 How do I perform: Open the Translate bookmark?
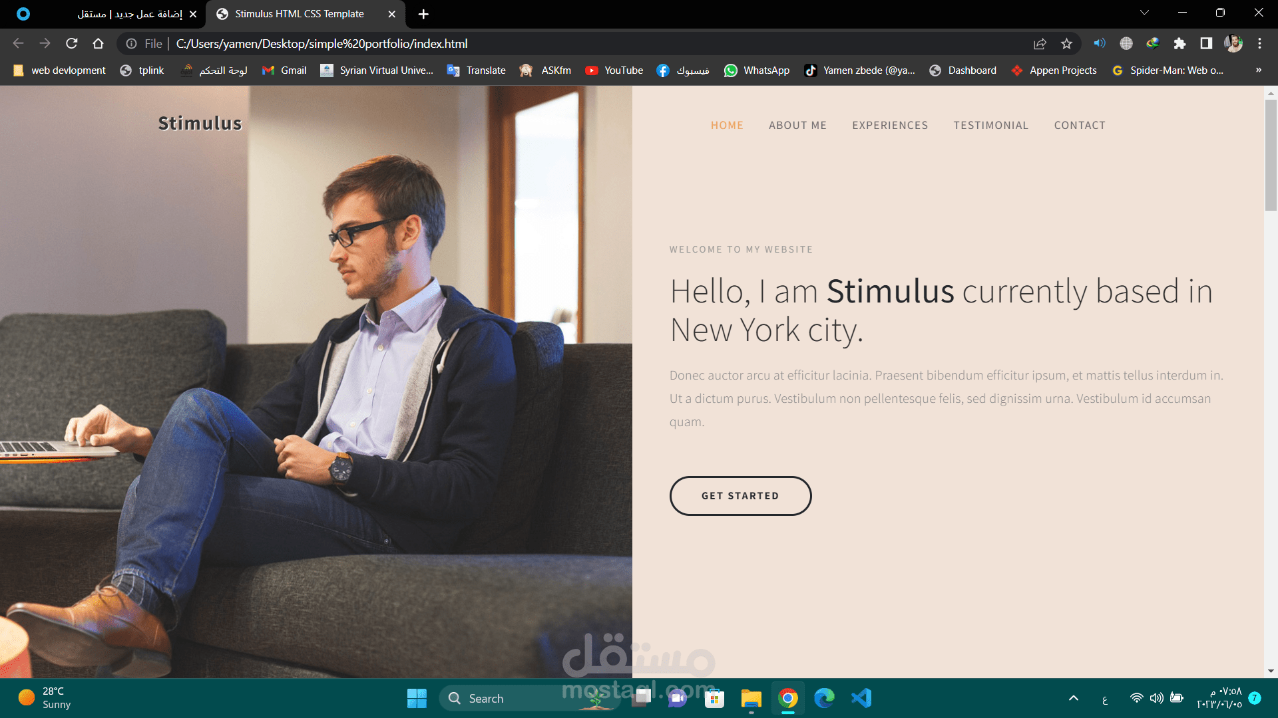coord(477,70)
